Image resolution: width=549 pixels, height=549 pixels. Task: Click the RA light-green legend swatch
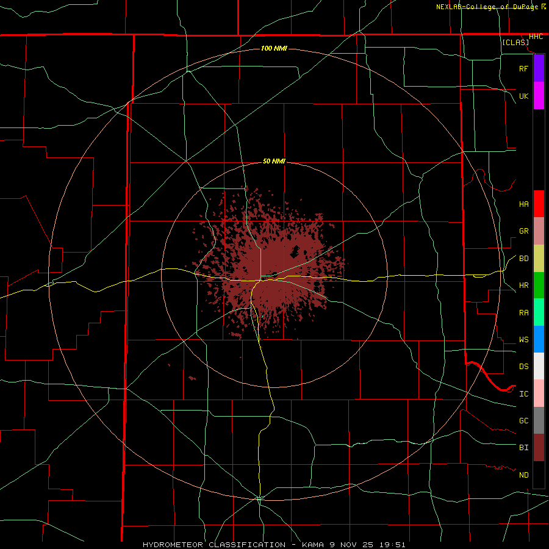tap(539, 312)
